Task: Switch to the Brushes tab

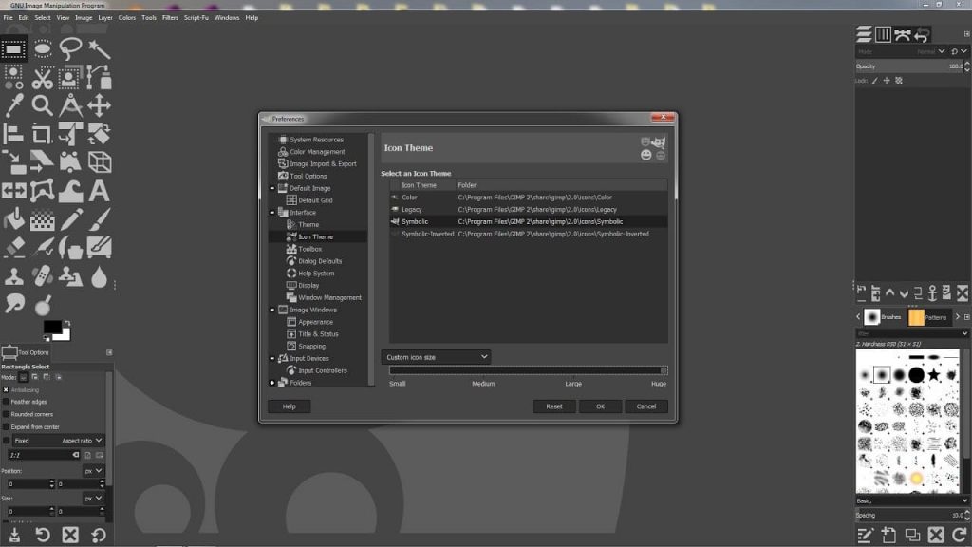Action: click(x=884, y=317)
